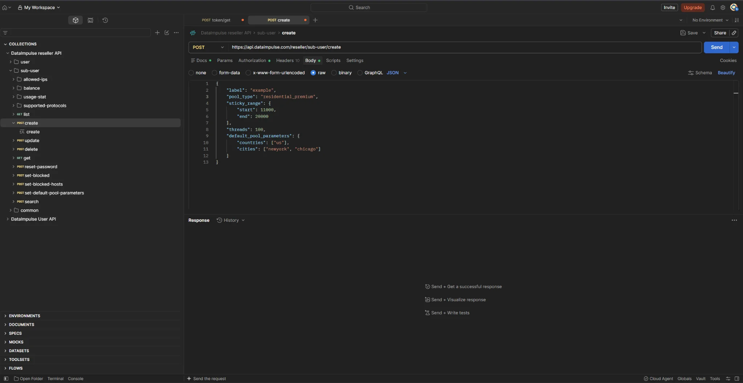The width and height of the screenshot is (743, 383).
Task: Open the Collections sidebar icon
Action: coord(75,20)
